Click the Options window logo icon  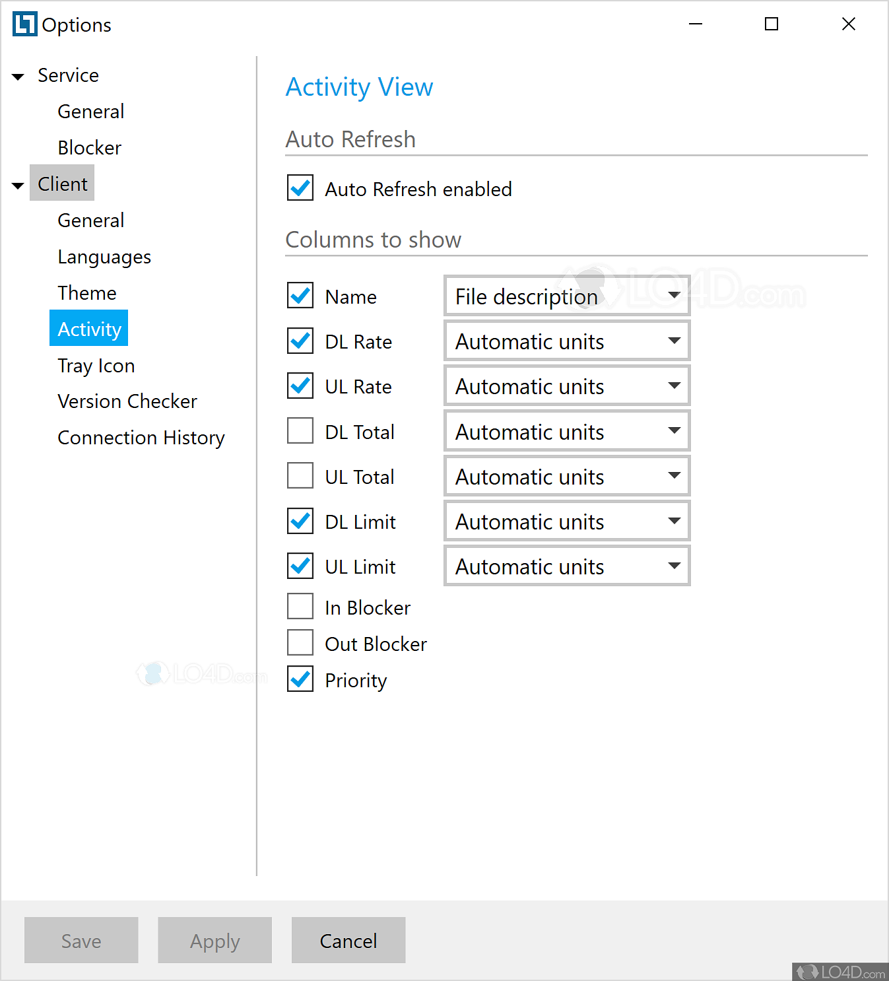[x=24, y=24]
